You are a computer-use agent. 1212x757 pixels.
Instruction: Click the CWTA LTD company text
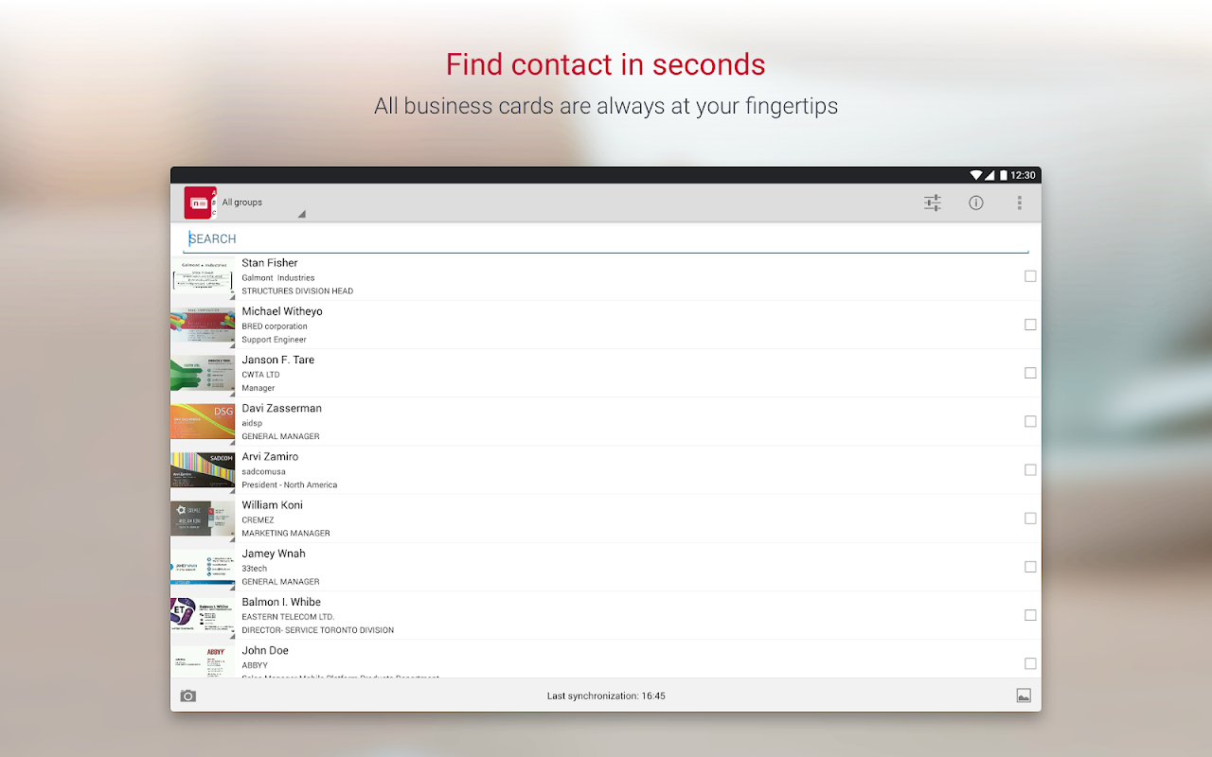[x=260, y=375]
